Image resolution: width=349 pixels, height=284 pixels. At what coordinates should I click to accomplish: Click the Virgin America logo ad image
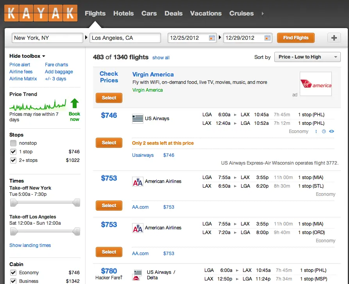[316, 84]
